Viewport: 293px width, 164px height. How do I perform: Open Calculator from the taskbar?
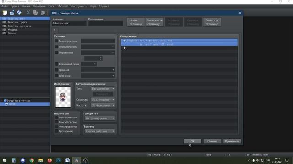point(14,160)
